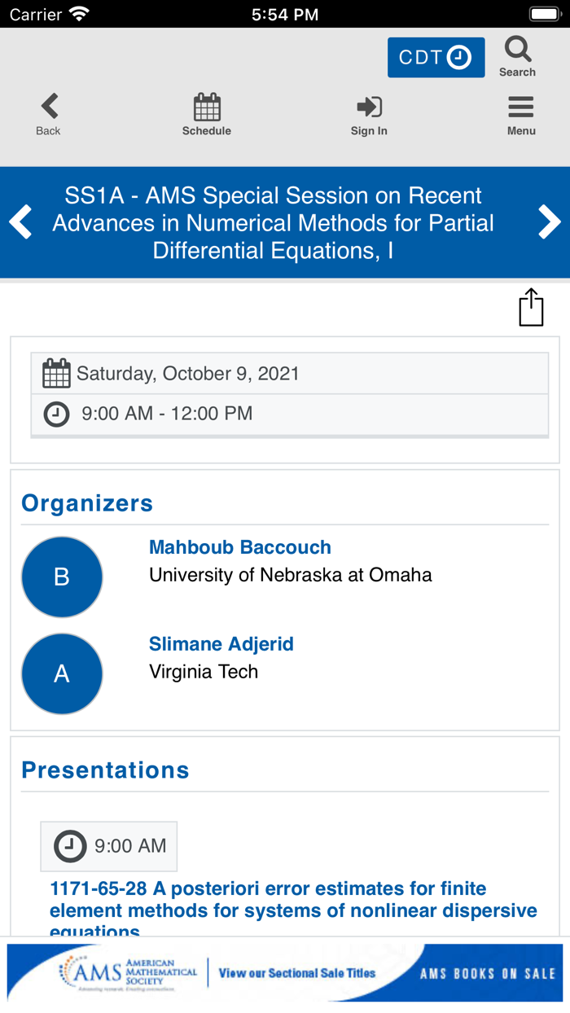Open Slimane Adjerid organizer profile

(221, 644)
